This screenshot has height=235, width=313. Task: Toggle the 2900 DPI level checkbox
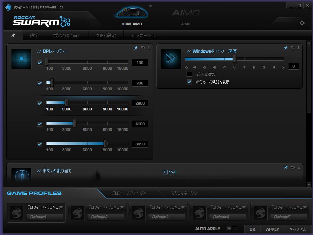(x=40, y=103)
